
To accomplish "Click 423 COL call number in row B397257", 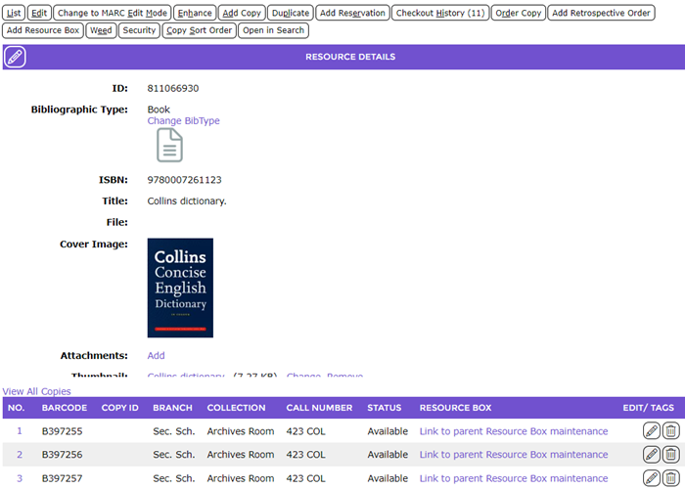I will point(305,478).
